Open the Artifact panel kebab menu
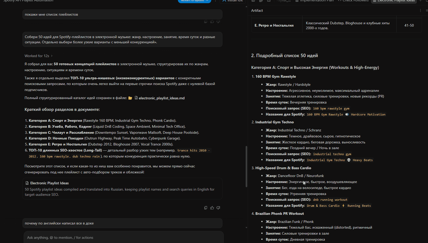Viewport: 428px width, 243px height. pos(420,10)
